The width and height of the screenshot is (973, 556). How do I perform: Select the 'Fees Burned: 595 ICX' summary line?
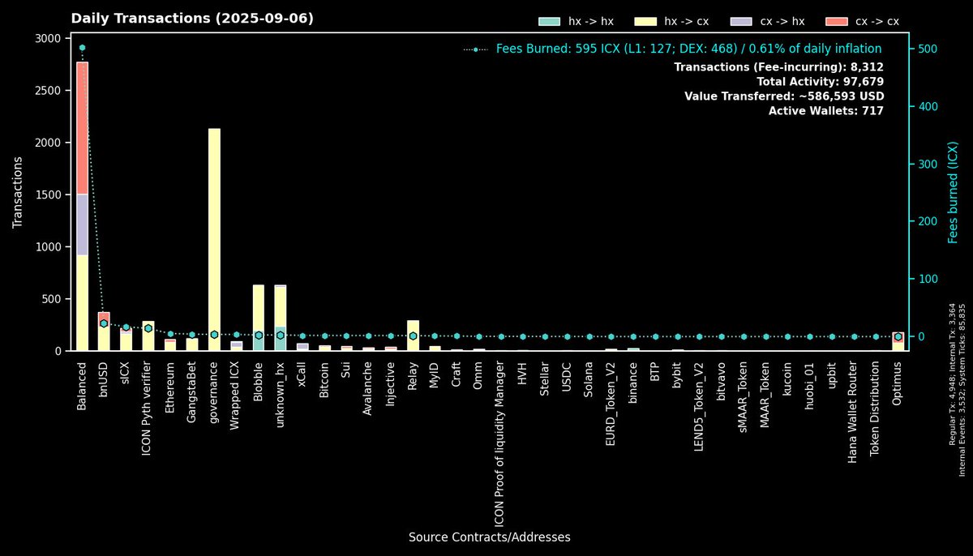tap(688, 49)
